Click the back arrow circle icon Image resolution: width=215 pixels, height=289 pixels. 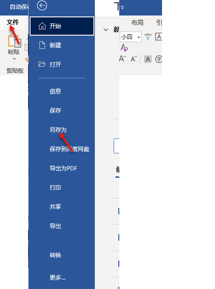(42, 6)
